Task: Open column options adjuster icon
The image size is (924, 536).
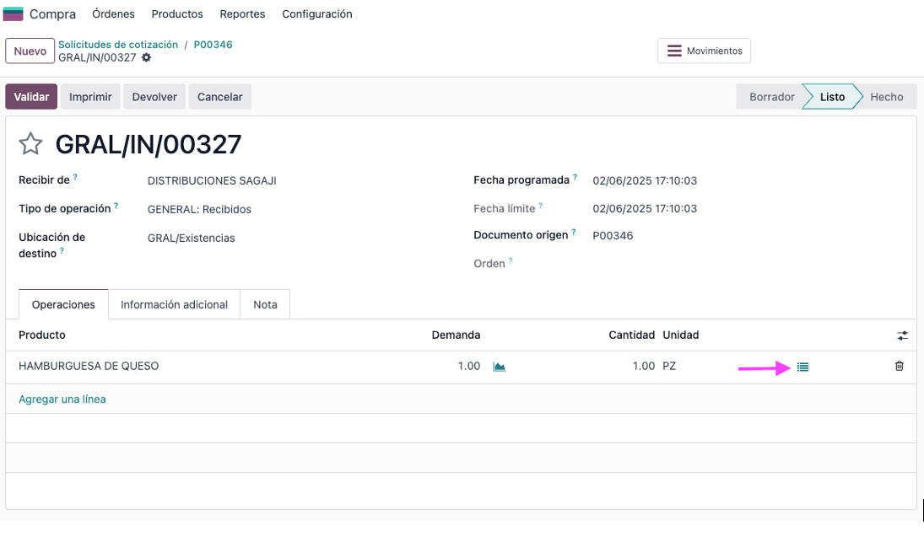Action: [x=902, y=335]
